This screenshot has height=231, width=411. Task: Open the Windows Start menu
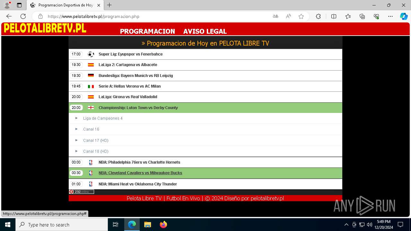click(8, 225)
